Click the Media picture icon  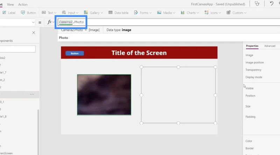(x=159, y=13)
